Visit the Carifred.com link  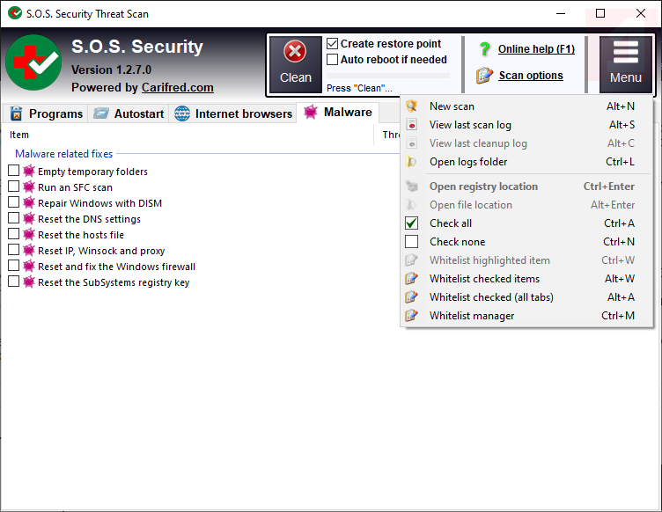(x=177, y=87)
